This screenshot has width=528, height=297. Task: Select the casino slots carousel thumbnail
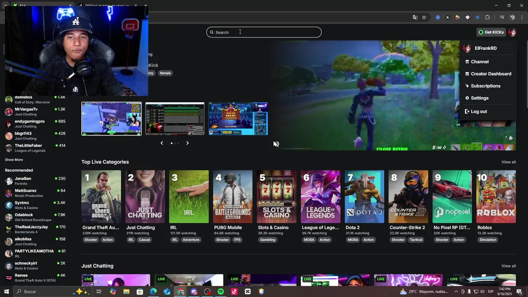click(x=238, y=119)
